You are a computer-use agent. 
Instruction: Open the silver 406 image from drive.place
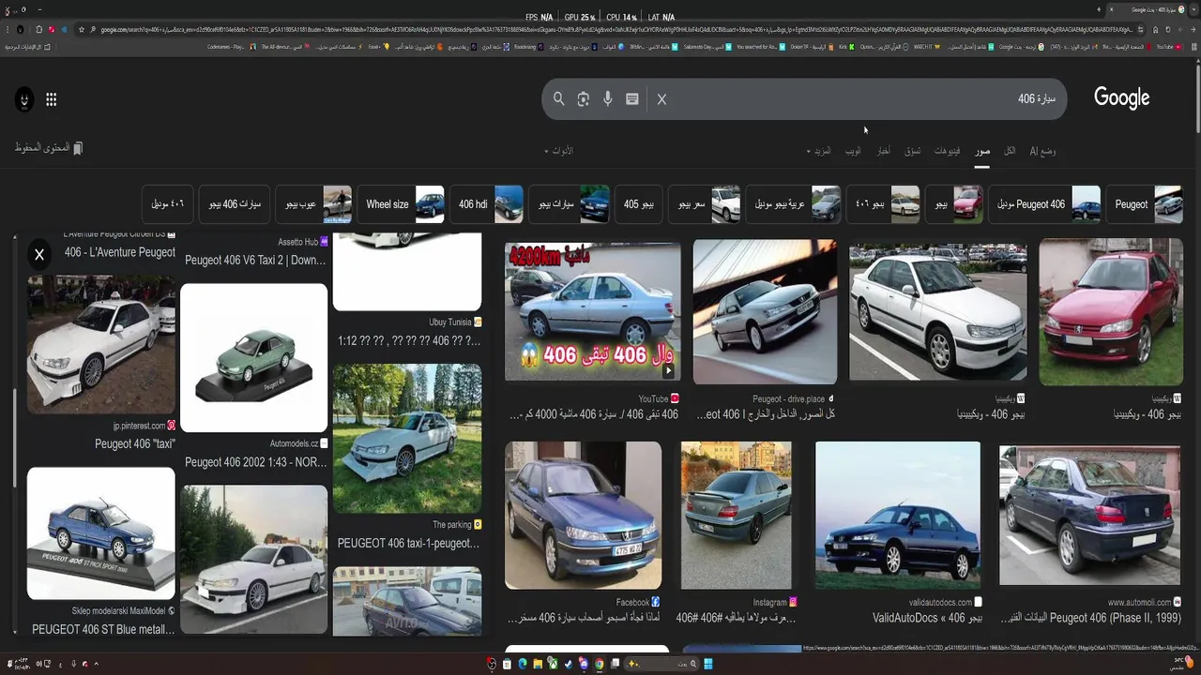pyautogui.click(x=765, y=312)
